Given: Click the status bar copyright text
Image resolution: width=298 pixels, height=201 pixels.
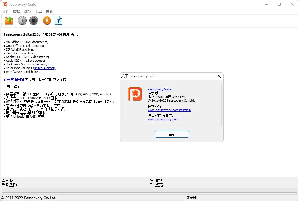Looking at the screenshot, I should pos(29,198).
